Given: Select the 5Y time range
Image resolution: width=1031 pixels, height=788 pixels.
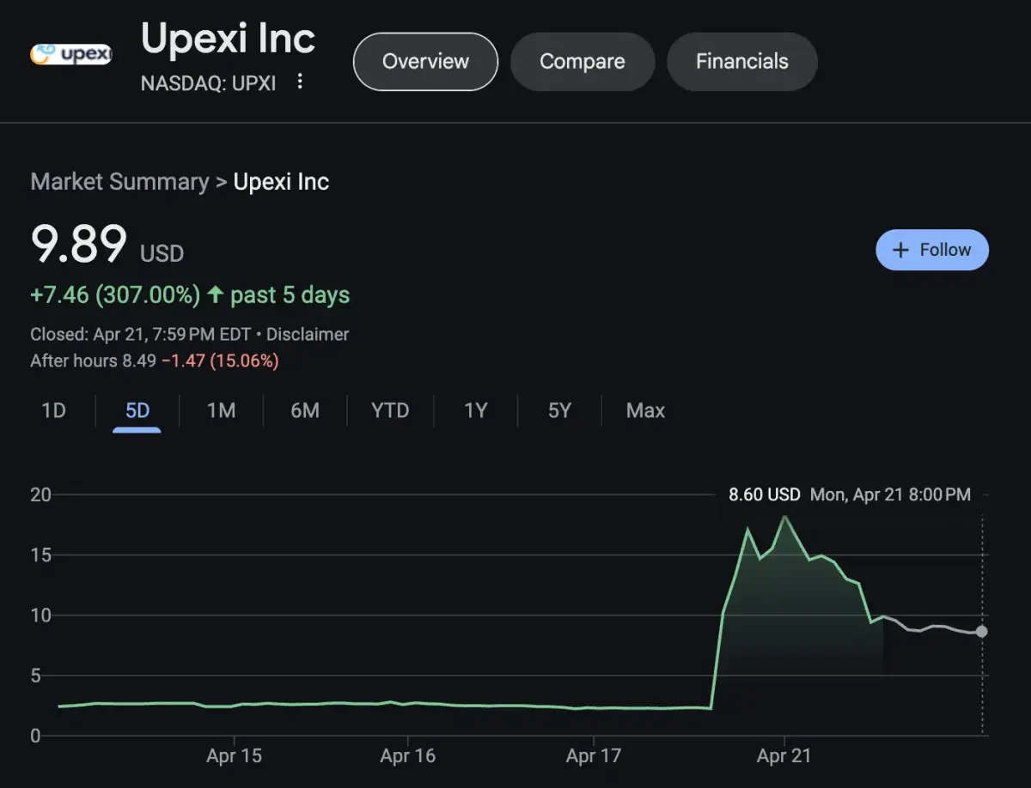Looking at the screenshot, I should click(x=559, y=410).
